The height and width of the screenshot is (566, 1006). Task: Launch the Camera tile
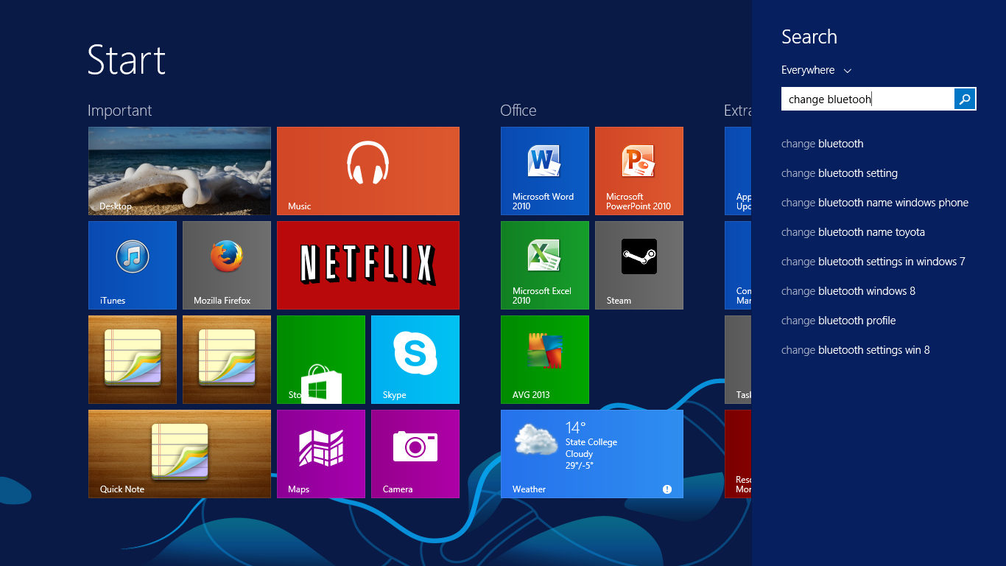(415, 454)
